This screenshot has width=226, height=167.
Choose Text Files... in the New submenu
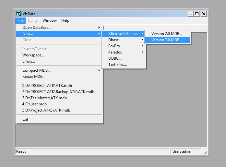(124, 65)
